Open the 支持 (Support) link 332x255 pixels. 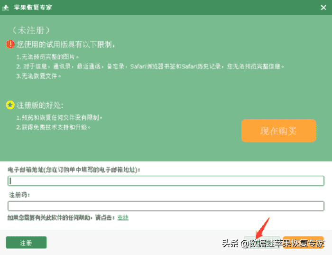click(123, 217)
